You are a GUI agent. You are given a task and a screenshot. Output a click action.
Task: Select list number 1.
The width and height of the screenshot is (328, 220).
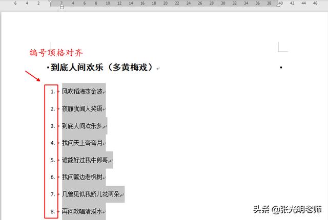point(52,92)
